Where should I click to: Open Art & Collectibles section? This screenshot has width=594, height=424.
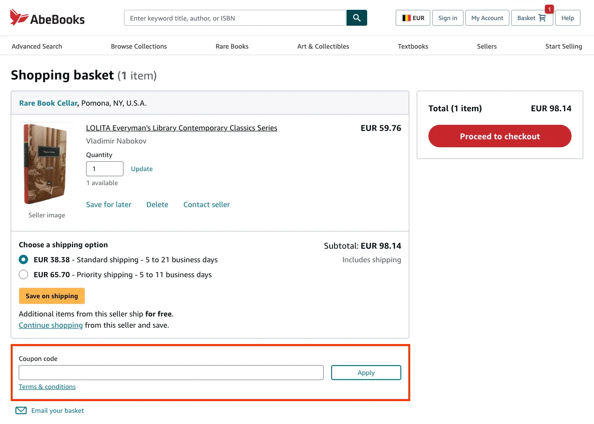click(x=323, y=46)
